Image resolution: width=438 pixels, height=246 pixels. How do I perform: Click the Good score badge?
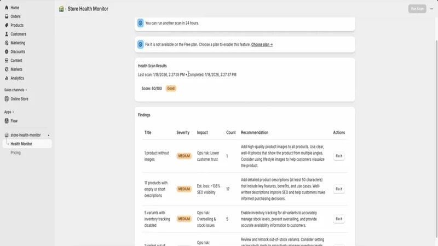171,89
